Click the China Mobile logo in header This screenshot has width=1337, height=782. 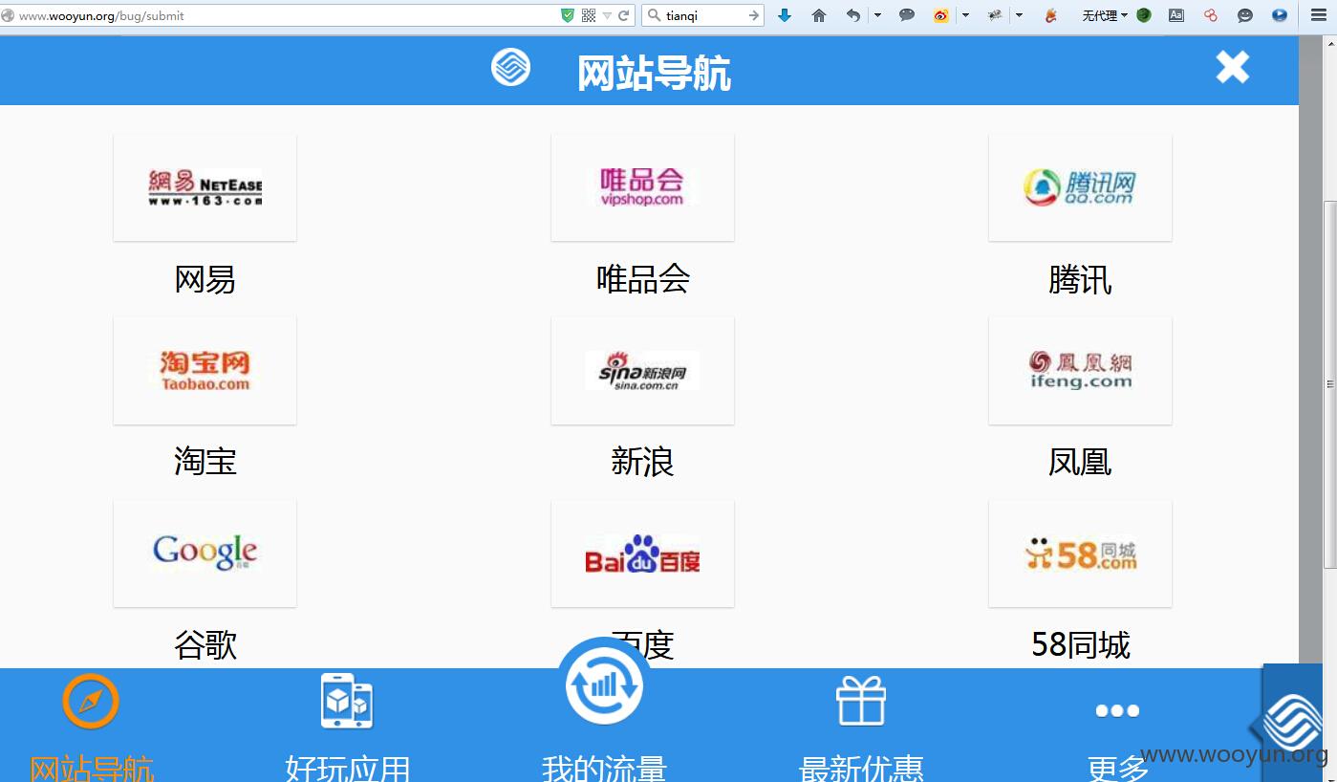click(x=510, y=67)
